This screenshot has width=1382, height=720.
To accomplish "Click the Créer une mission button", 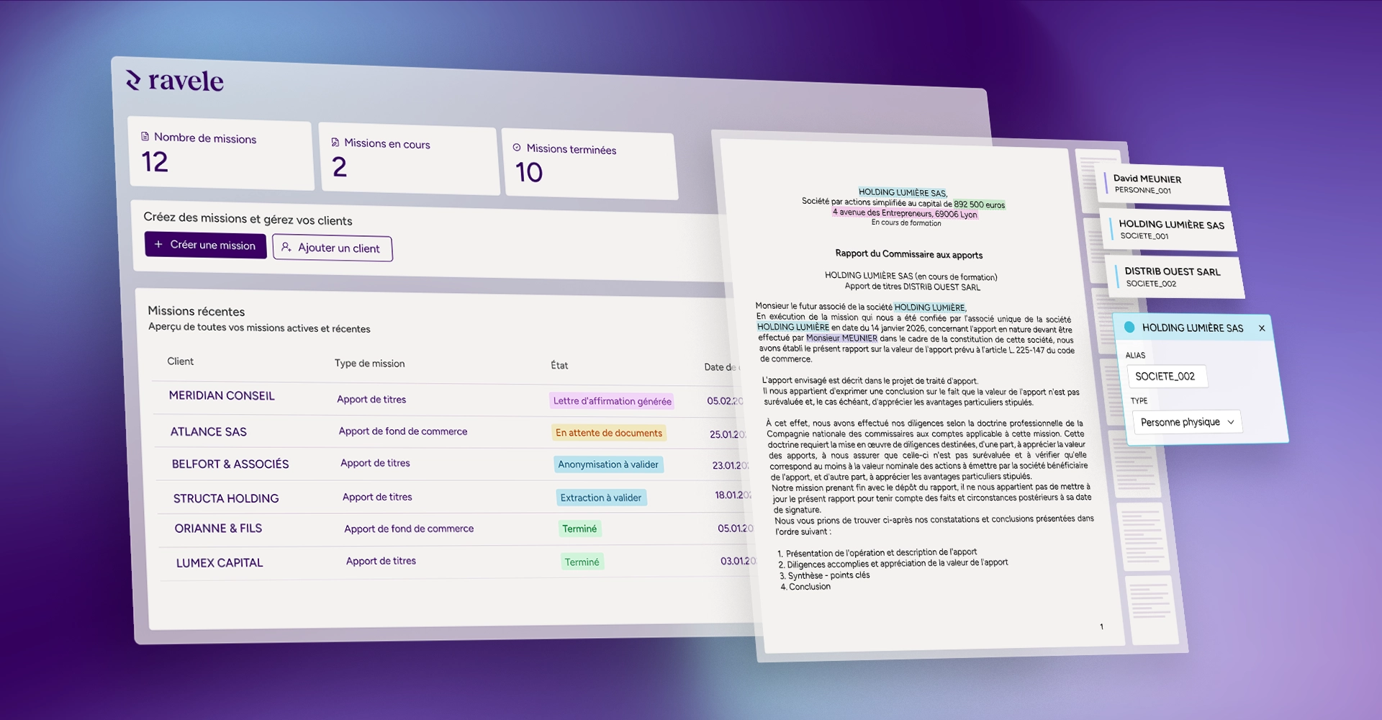I will pos(205,246).
